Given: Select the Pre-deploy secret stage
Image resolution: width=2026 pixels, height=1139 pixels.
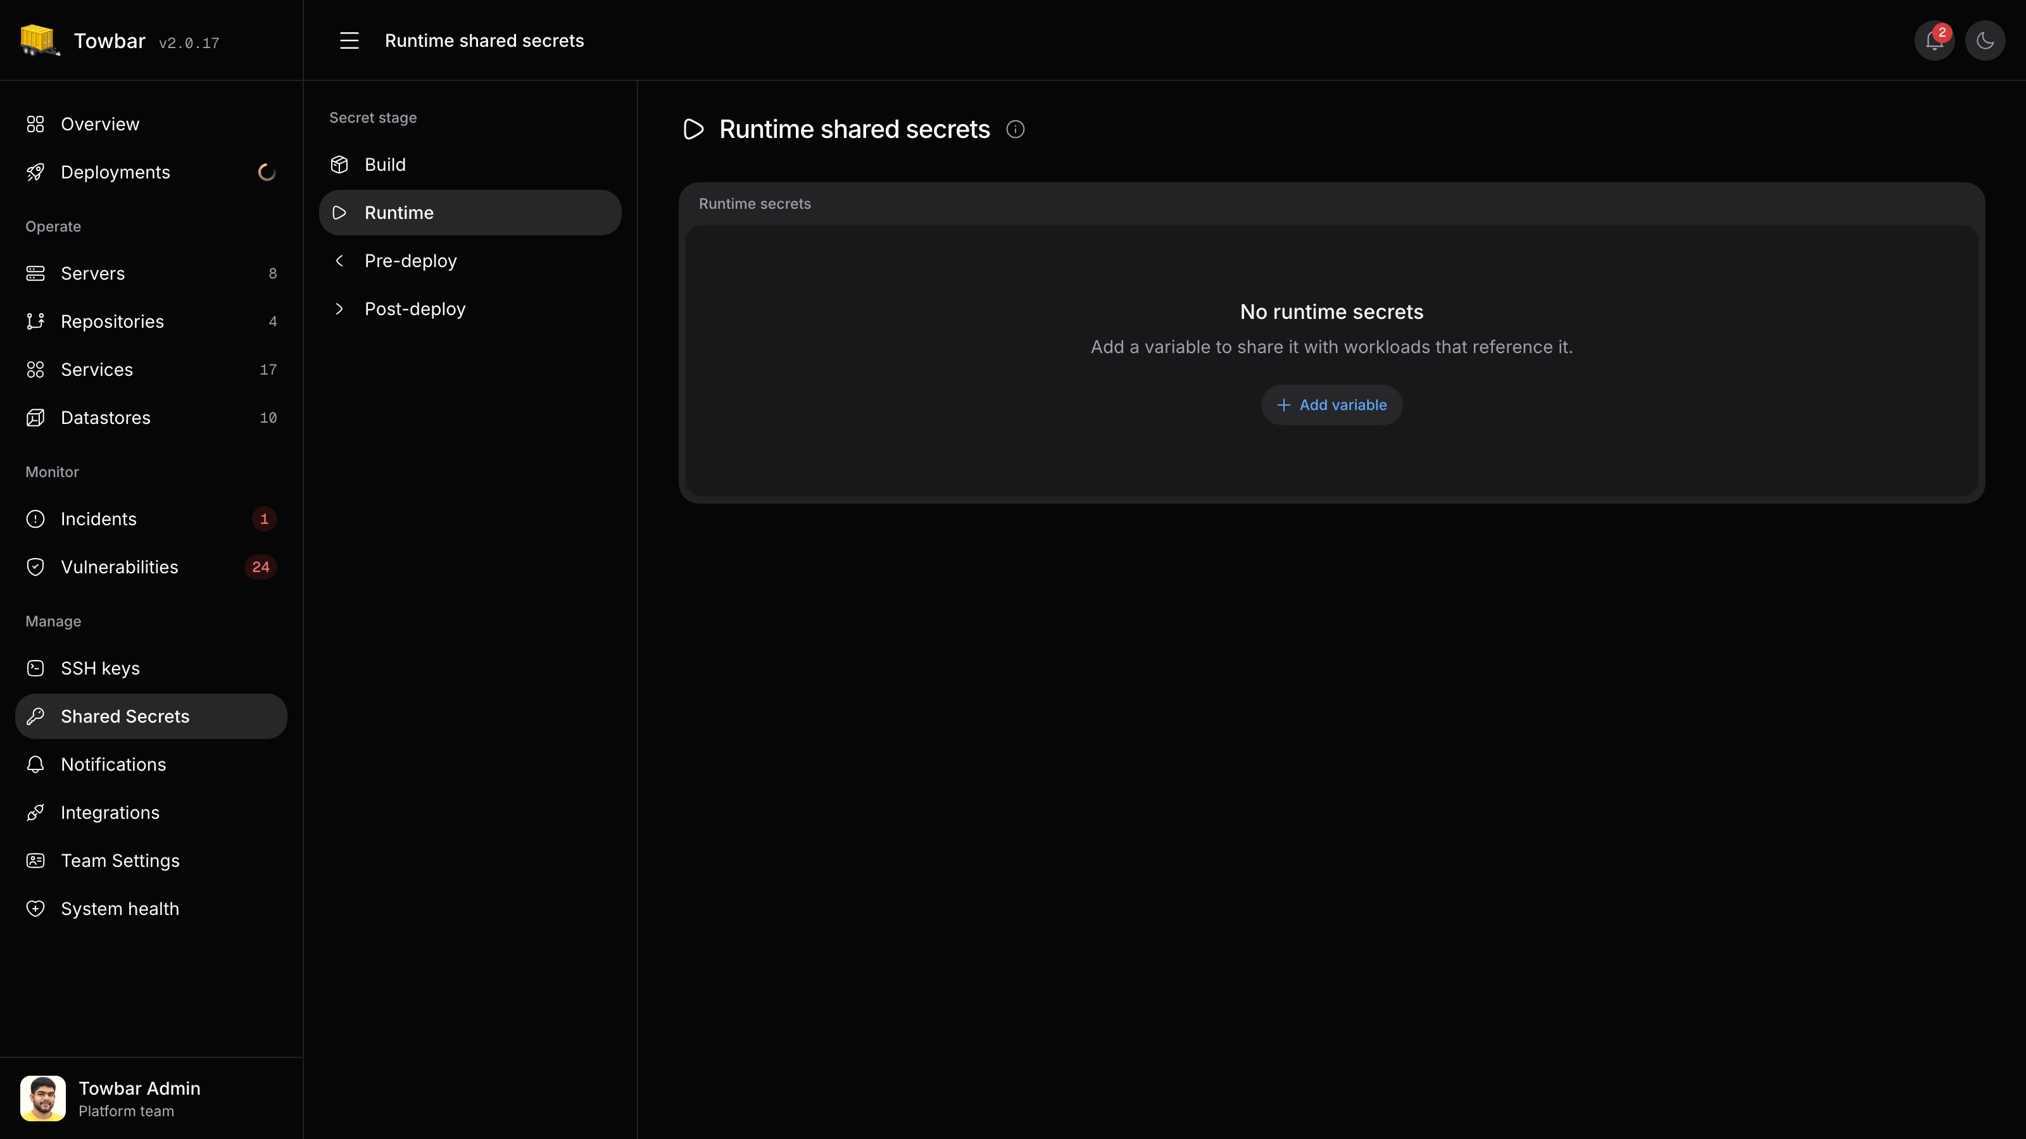Looking at the screenshot, I should coord(470,261).
